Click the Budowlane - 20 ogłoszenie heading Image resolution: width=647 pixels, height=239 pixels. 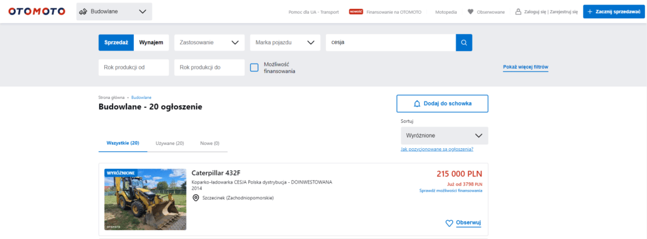coord(150,107)
